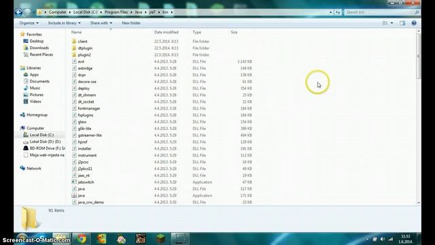Open Lokal Disk (D:) drive
The height and width of the screenshot is (245, 435).
46,142
